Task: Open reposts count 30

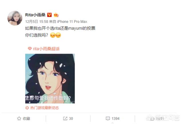Action: [x=71, y=119]
